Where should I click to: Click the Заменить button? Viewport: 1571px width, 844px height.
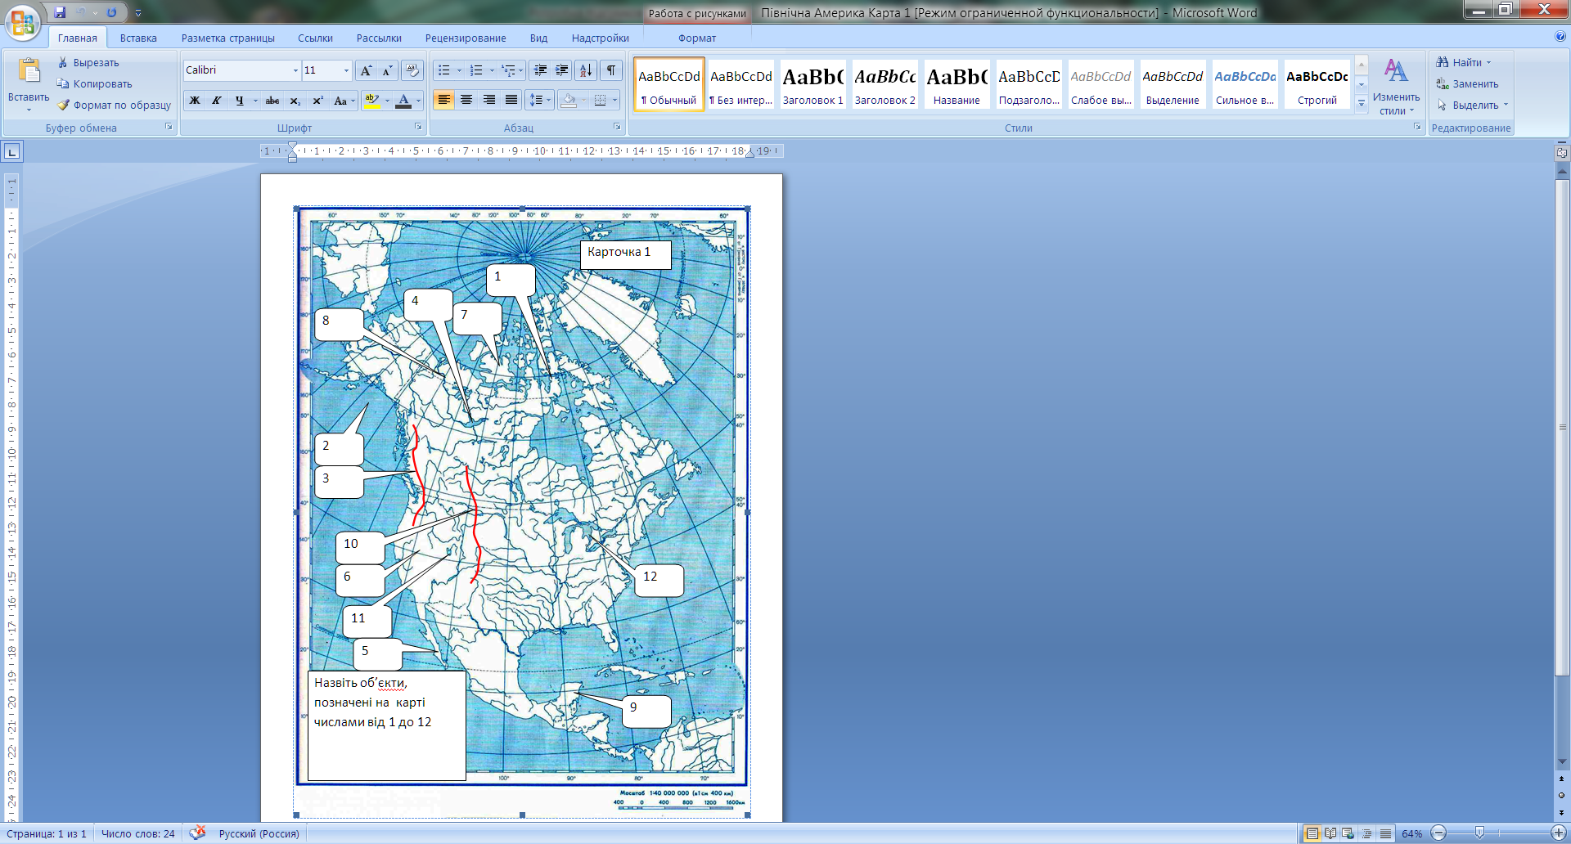1474,84
